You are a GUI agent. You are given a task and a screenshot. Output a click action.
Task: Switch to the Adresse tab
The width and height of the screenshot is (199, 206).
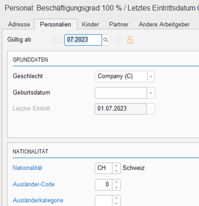click(x=19, y=24)
